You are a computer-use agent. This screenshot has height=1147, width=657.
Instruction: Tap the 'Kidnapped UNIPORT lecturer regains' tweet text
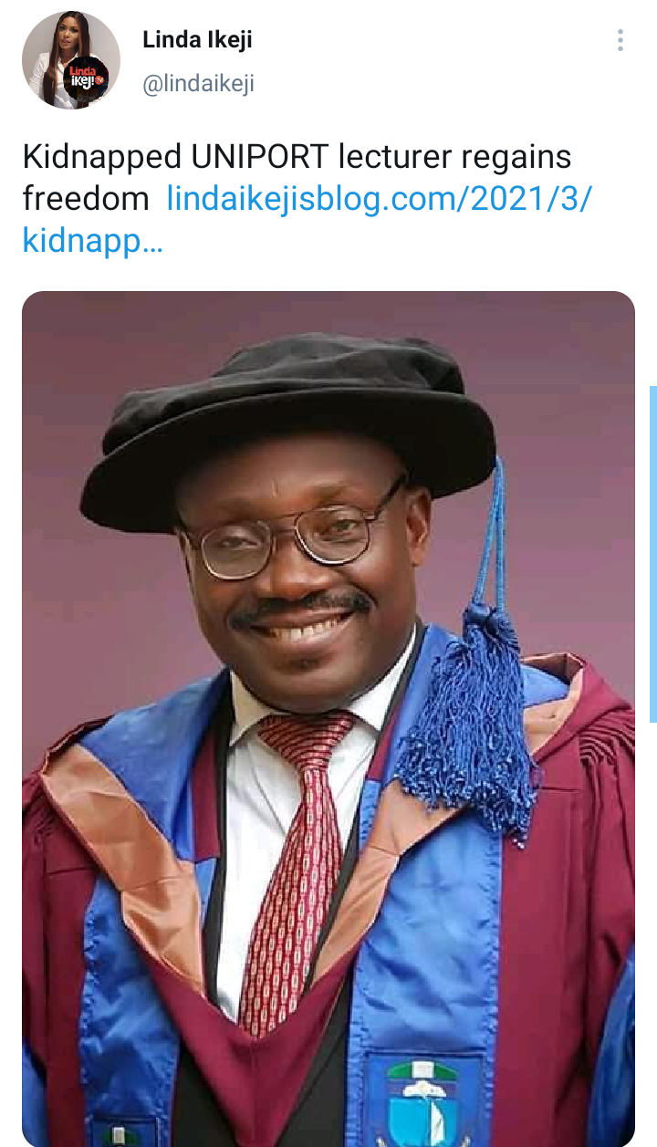coord(297,157)
